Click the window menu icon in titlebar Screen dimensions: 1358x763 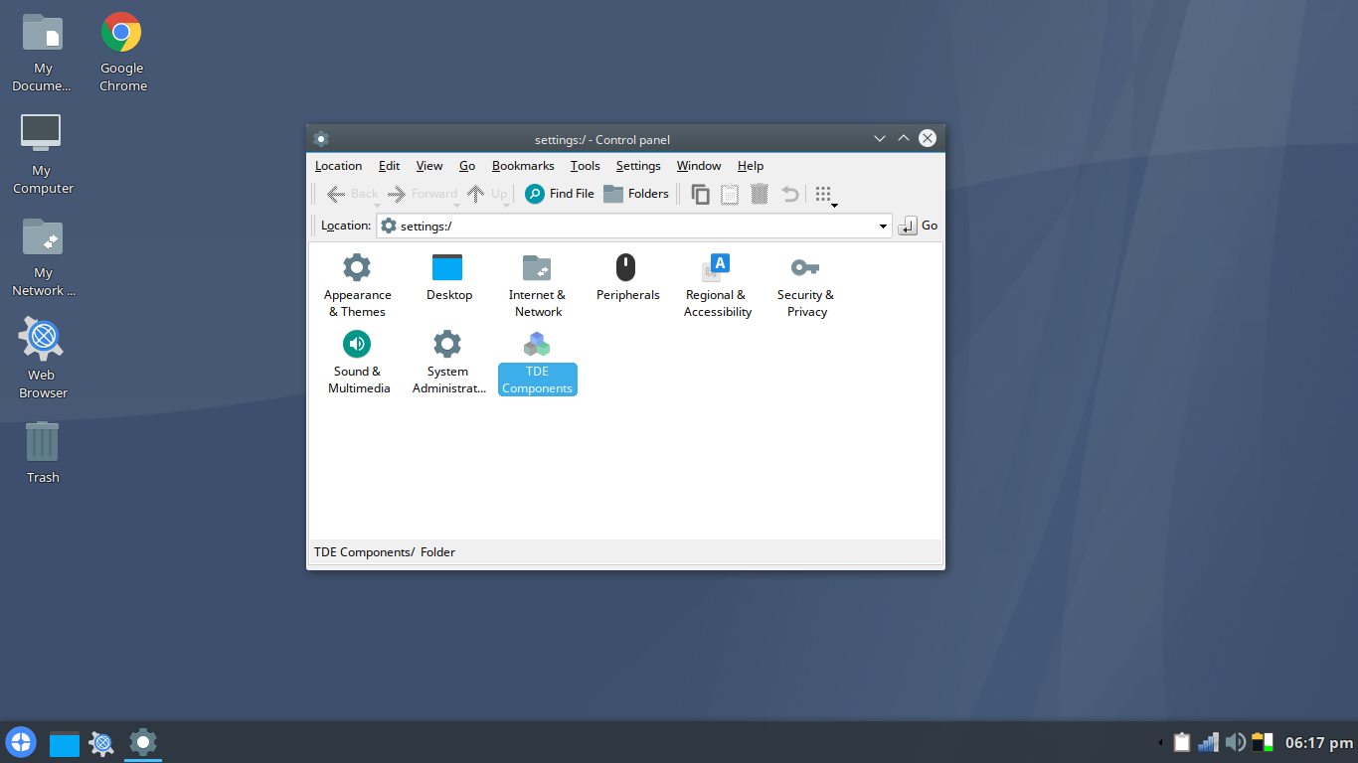[320, 139]
